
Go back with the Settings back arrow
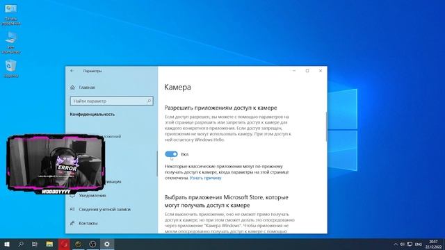coord(72,71)
